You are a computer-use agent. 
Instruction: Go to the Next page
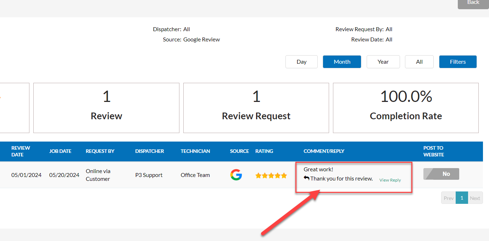475,198
